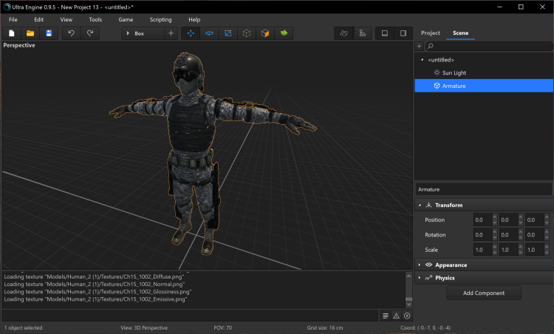Open the Box primitive dropdown
The height and width of the screenshot is (334, 554).
pyautogui.click(x=142, y=33)
